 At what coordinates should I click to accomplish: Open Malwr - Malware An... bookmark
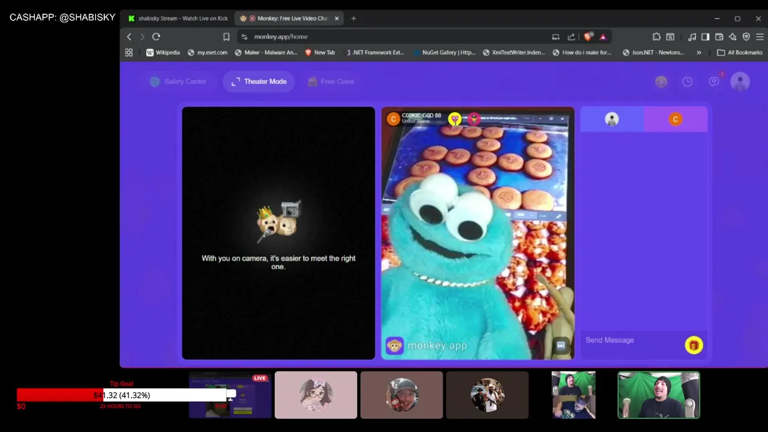[x=266, y=53]
